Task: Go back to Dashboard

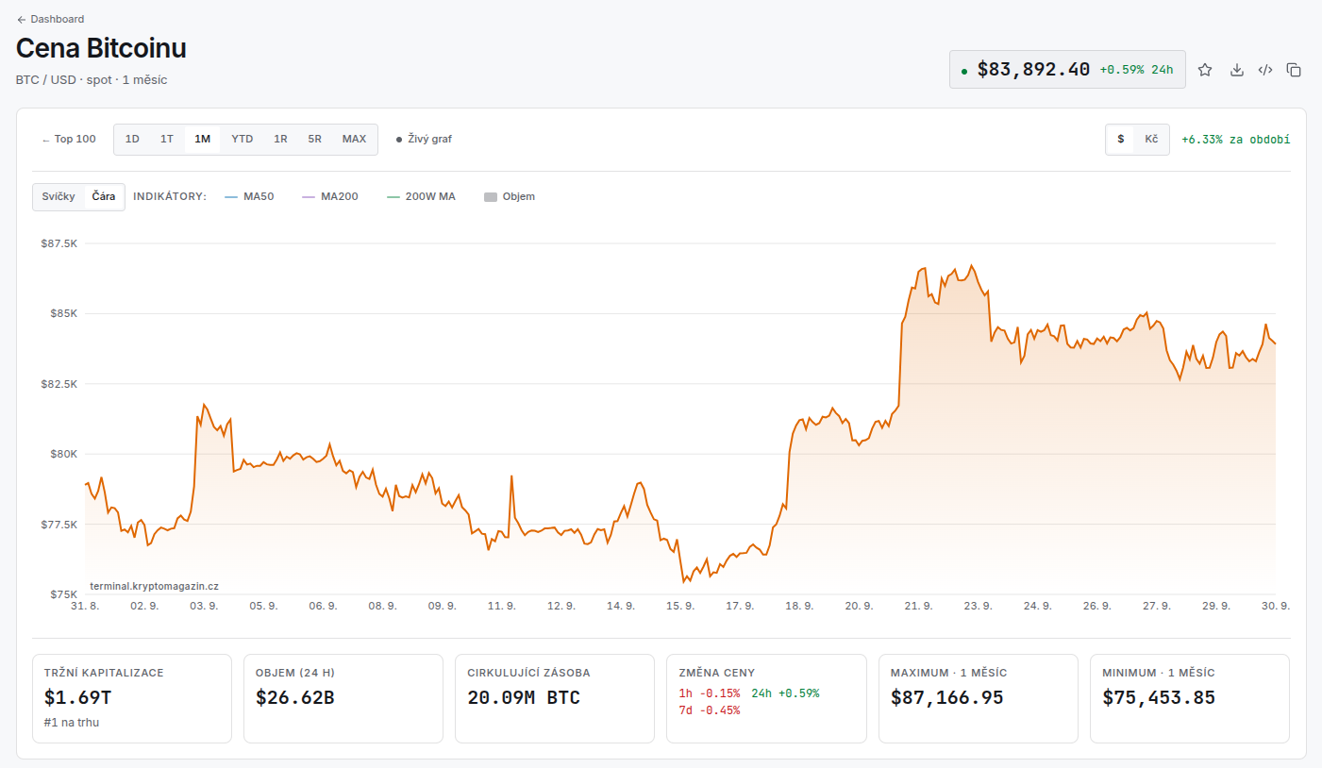Action: pos(50,19)
